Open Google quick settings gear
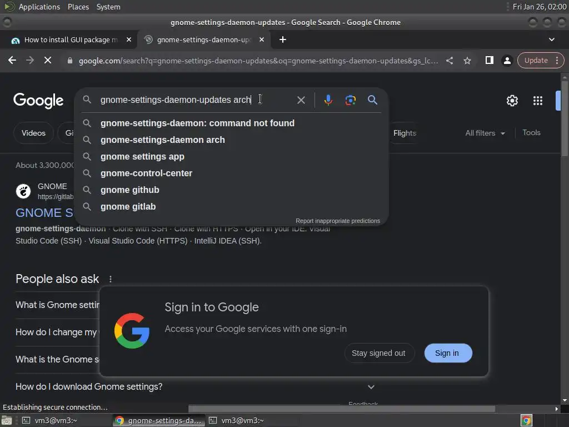Viewport: 569px width, 427px height. point(512,101)
